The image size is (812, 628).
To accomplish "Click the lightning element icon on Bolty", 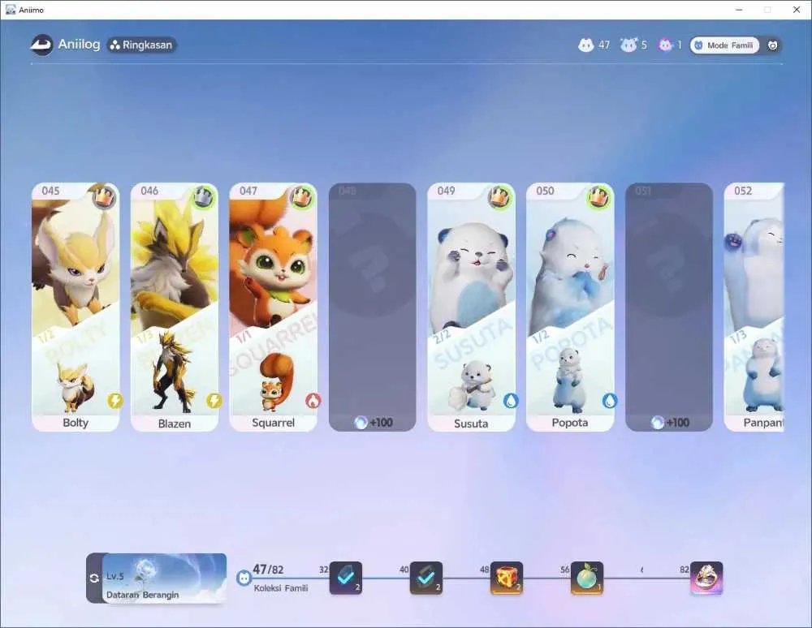I will (x=115, y=400).
